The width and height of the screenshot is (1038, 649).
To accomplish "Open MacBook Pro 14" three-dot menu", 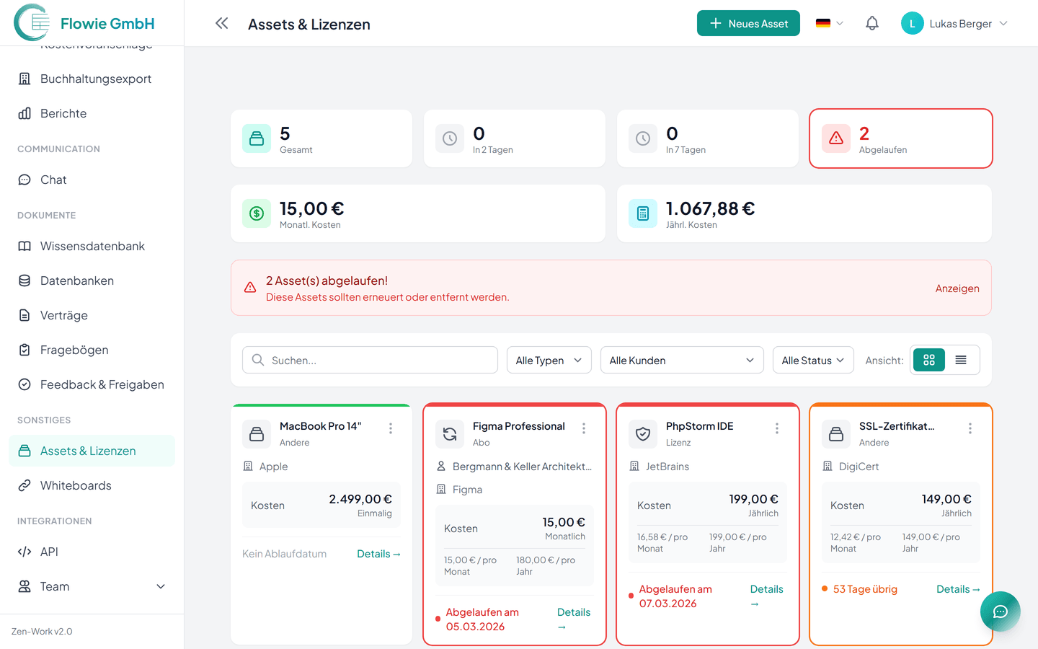I will click(x=391, y=428).
